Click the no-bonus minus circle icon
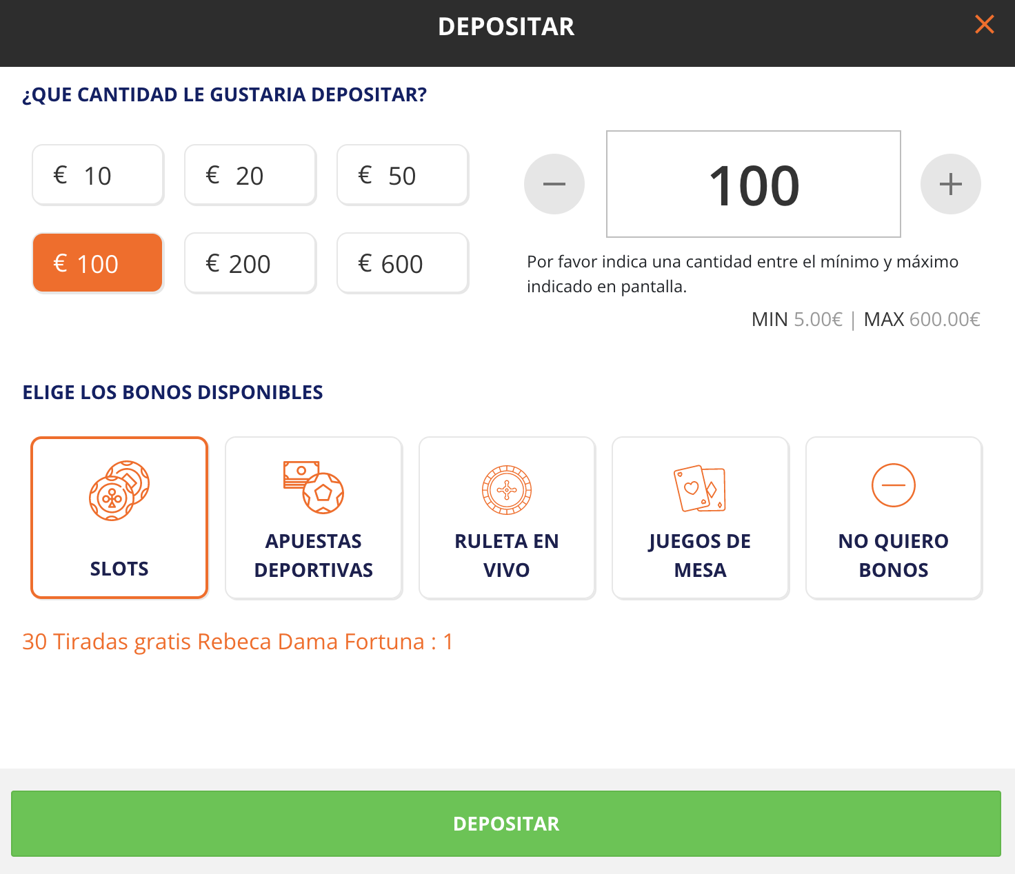1015x874 pixels. pos(894,485)
